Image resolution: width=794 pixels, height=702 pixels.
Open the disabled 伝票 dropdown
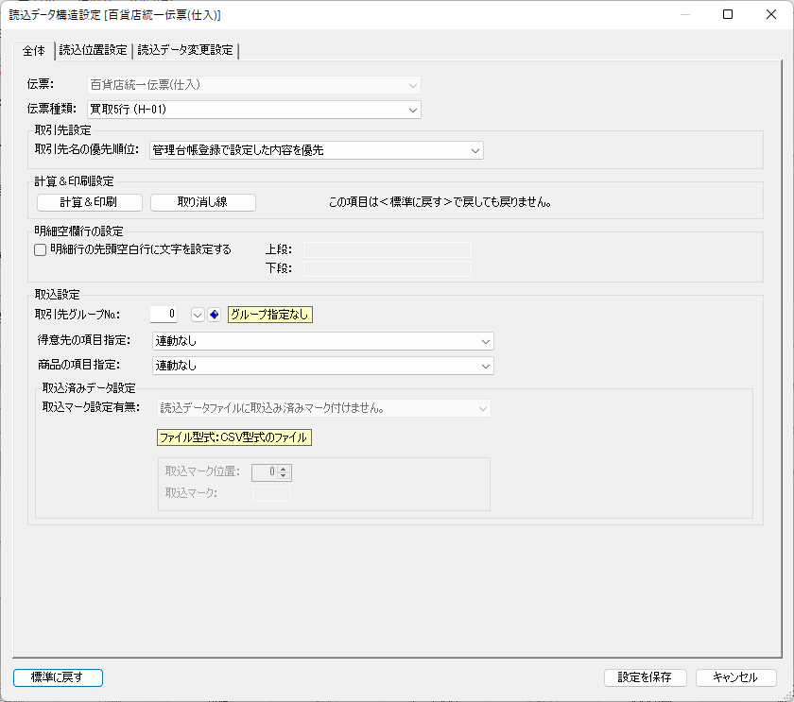[253, 85]
